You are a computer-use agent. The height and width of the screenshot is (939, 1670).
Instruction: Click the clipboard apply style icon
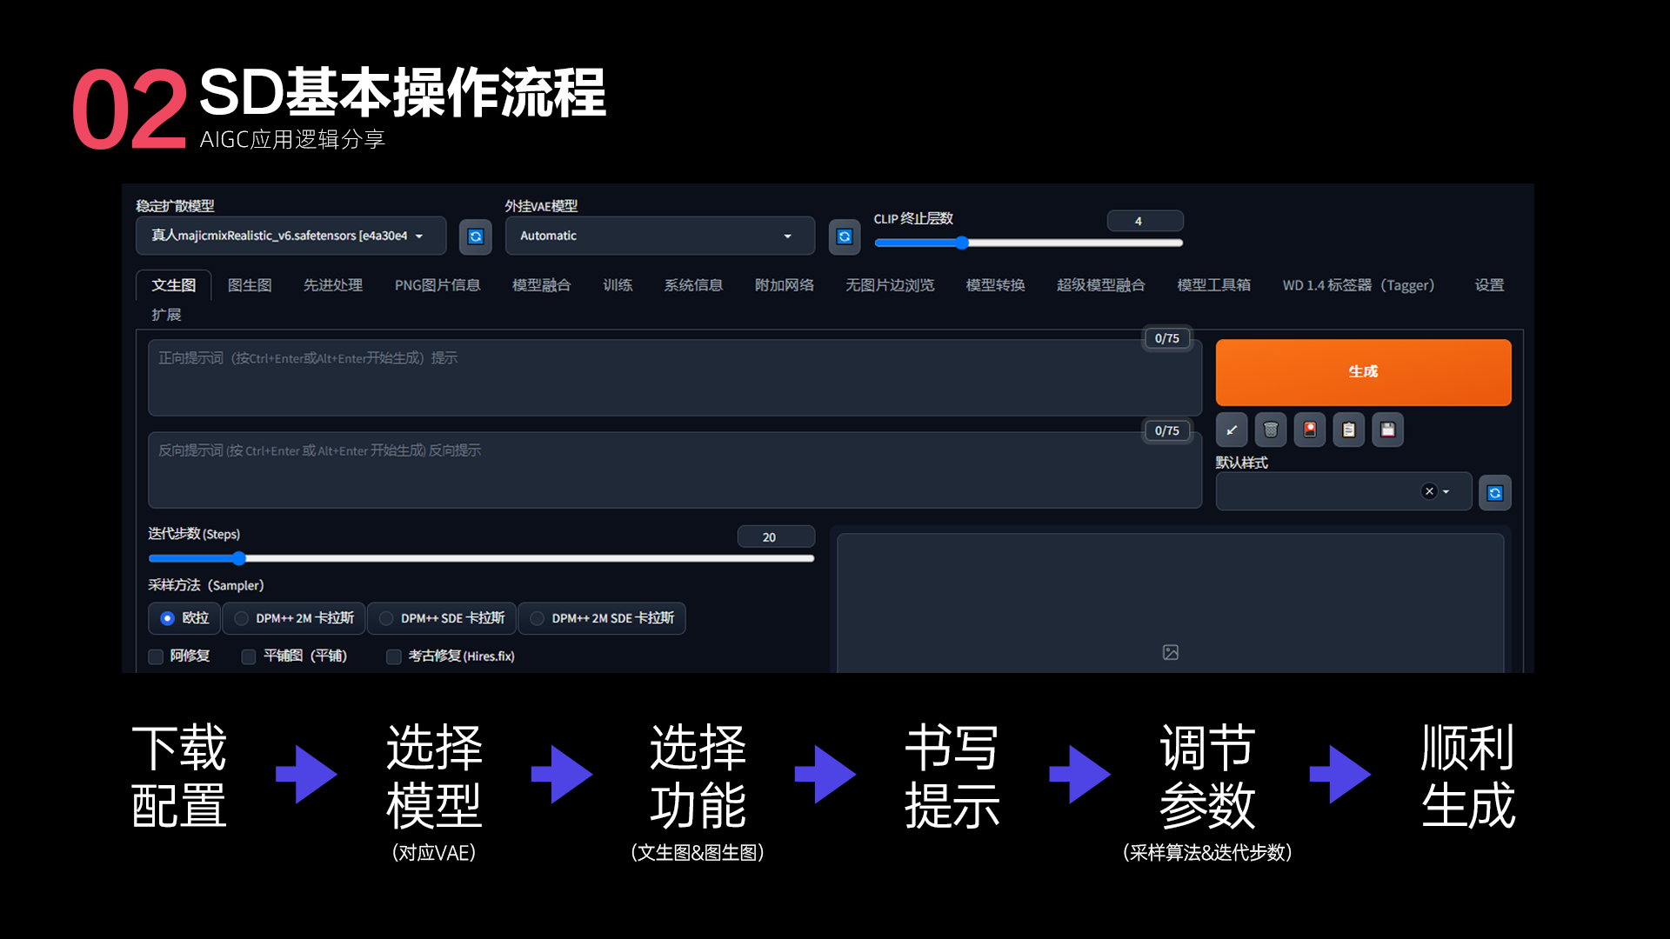[1349, 430]
